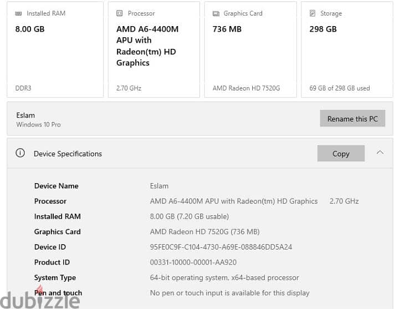Select AMD Radeon HD 7520G in Graphics card

(x=246, y=88)
